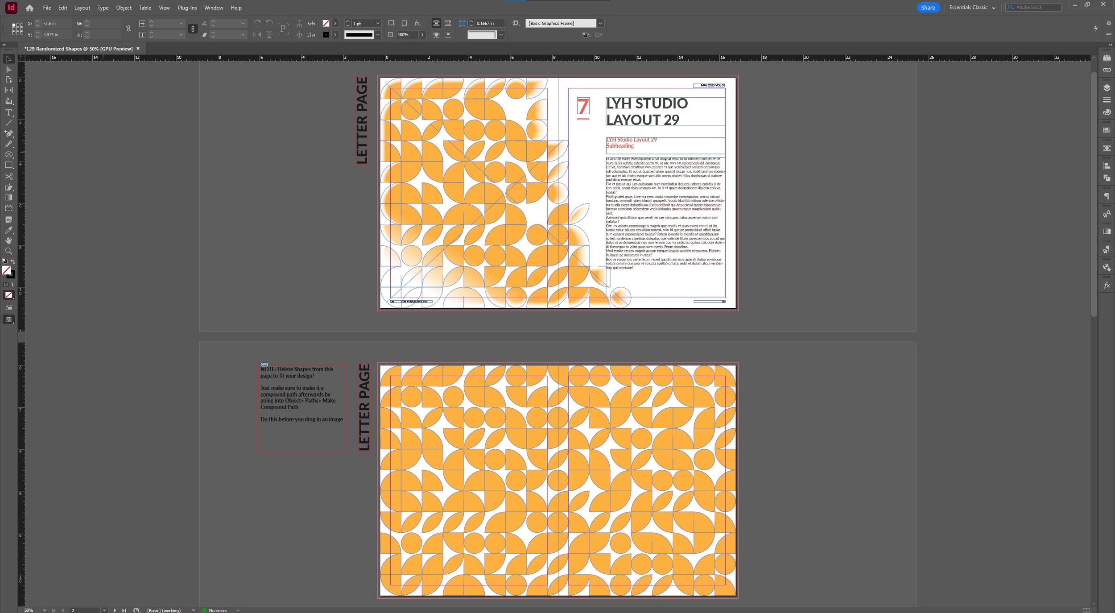Click the Share button
The height and width of the screenshot is (613, 1115).
pyautogui.click(x=928, y=8)
